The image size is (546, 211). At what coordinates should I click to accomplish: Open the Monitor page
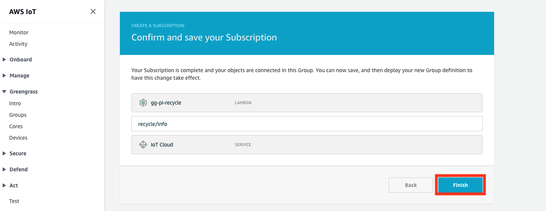click(x=19, y=32)
